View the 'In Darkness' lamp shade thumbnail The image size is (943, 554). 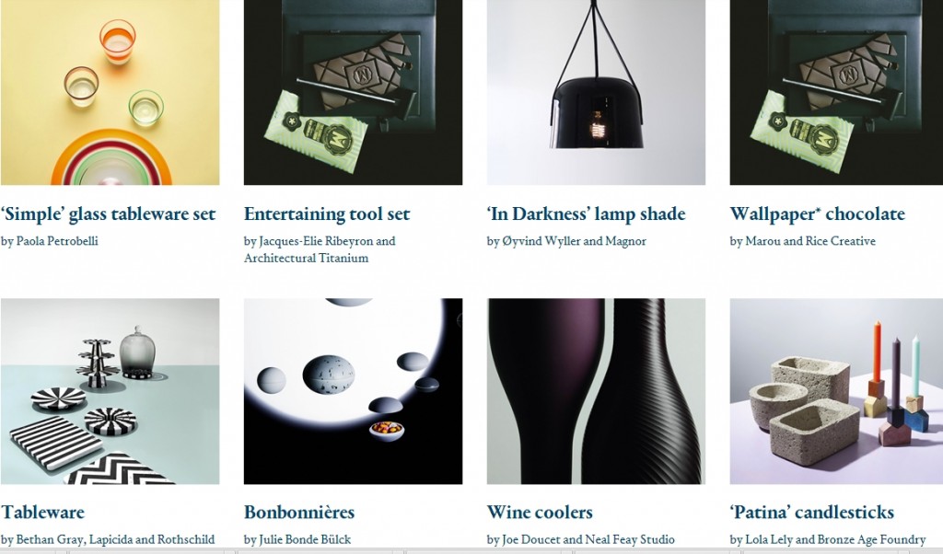point(596,93)
